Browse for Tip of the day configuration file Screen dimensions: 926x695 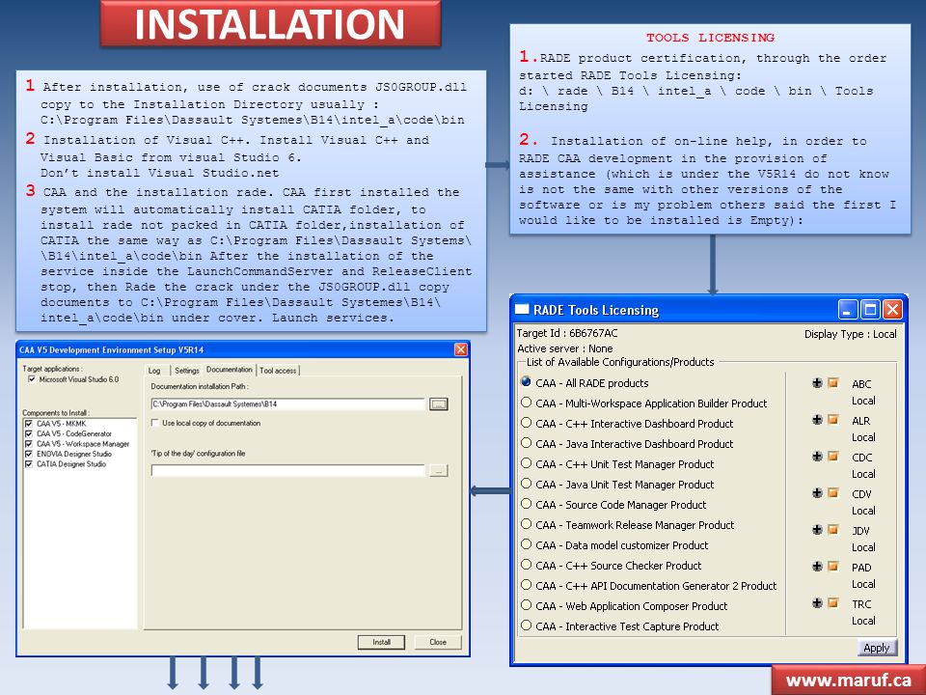coord(438,470)
